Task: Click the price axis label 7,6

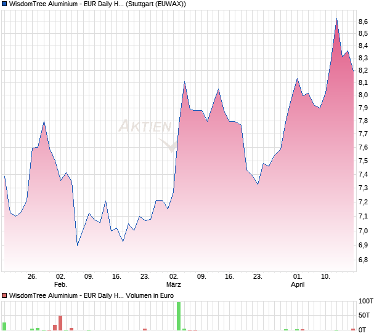Action: coord(363,147)
